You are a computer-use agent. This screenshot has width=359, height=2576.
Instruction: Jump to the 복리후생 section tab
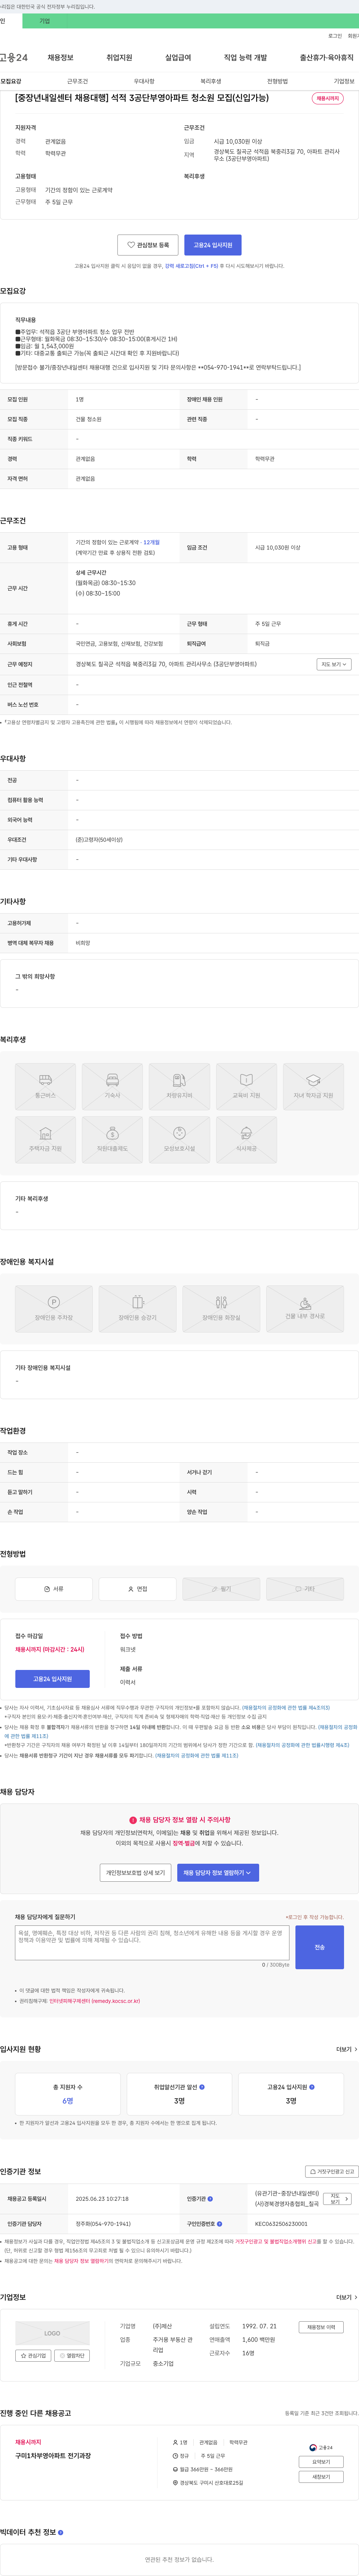point(210,81)
